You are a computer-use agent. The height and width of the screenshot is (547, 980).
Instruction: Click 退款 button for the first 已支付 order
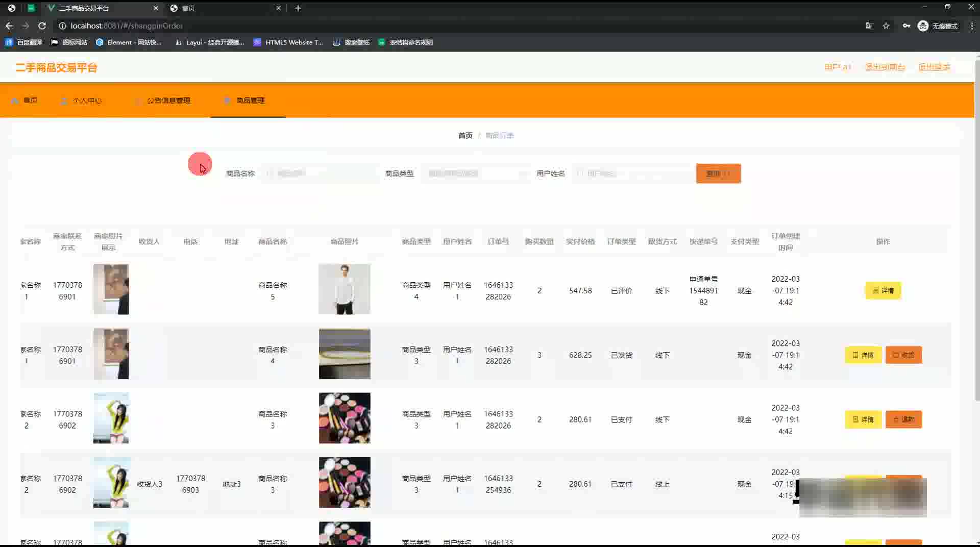coord(903,419)
